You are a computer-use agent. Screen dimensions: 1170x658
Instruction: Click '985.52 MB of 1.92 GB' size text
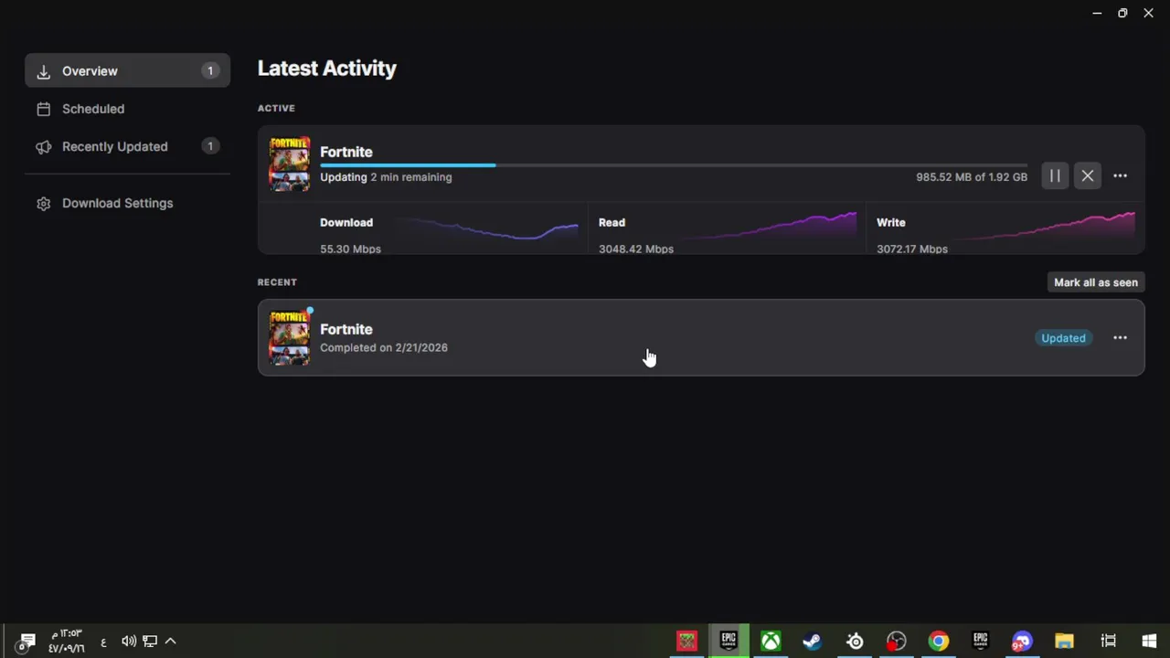[x=972, y=177]
